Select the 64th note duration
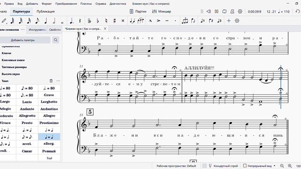 tap(12, 21)
